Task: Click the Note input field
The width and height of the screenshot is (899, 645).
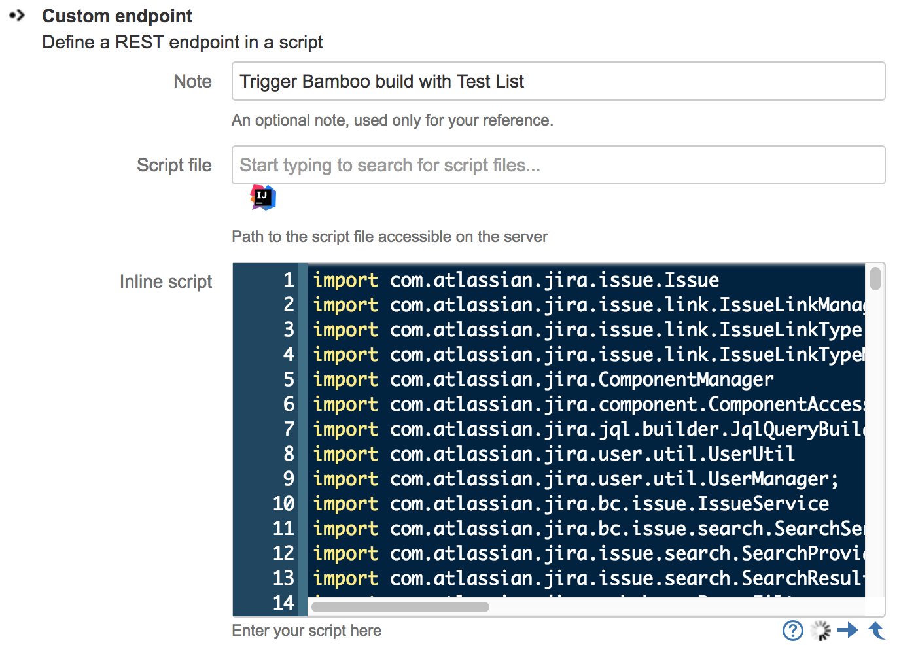Action: tap(558, 81)
